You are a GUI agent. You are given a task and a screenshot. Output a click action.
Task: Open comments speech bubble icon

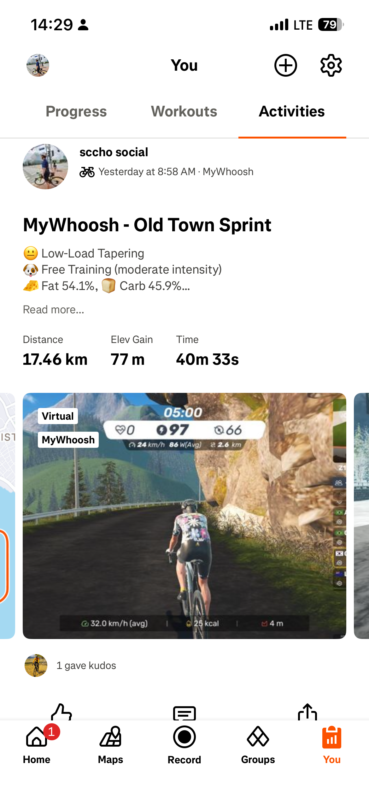184,713
